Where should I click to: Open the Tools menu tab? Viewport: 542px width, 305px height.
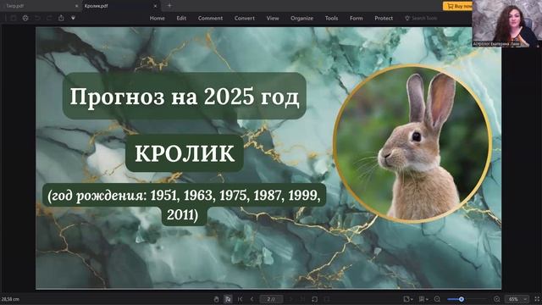[331, 19]
